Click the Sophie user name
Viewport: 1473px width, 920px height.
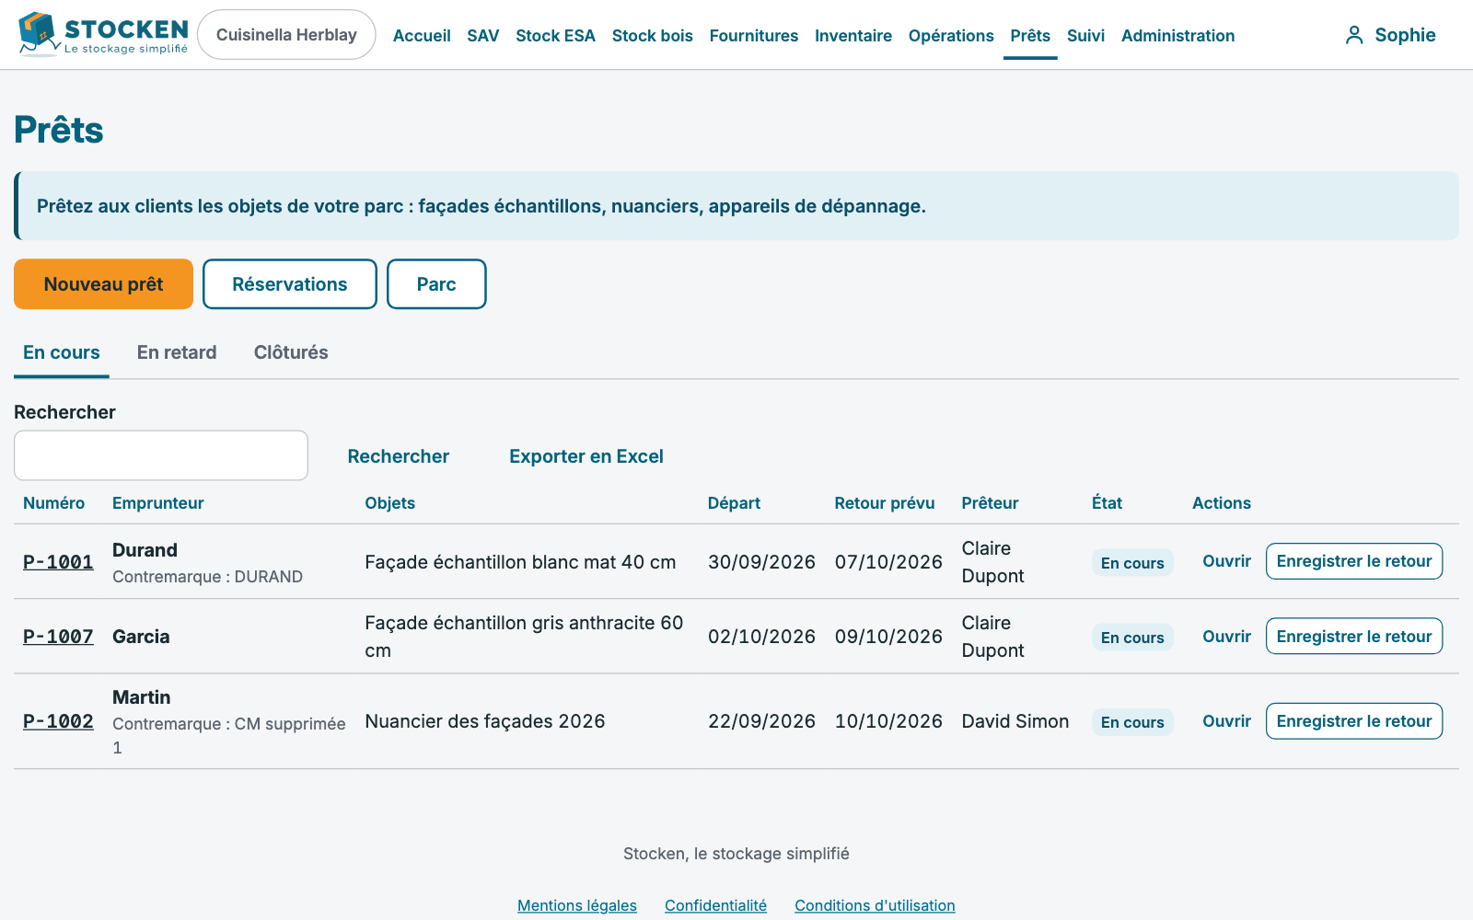(1405, 35)
